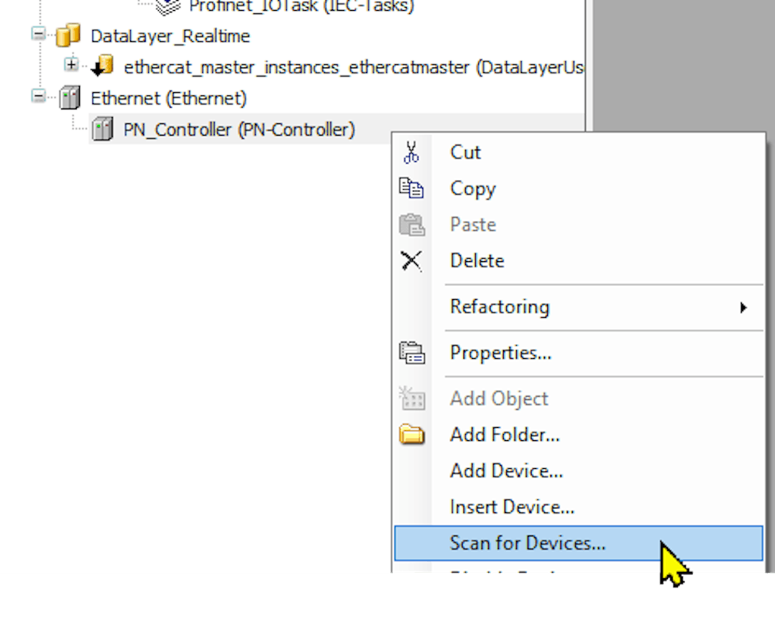Collapse the Ethernet tree node

click(x=38, y=97)
